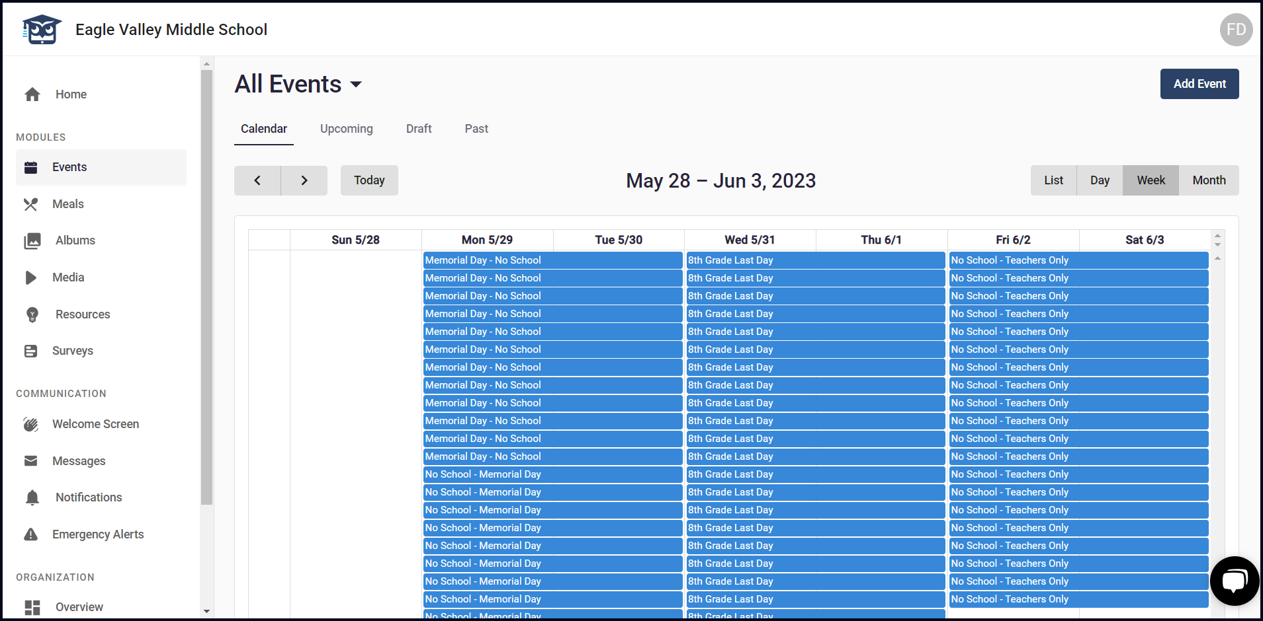Click the Surveys form icon
Screen dimensions: 1263x621
(31, 351)
